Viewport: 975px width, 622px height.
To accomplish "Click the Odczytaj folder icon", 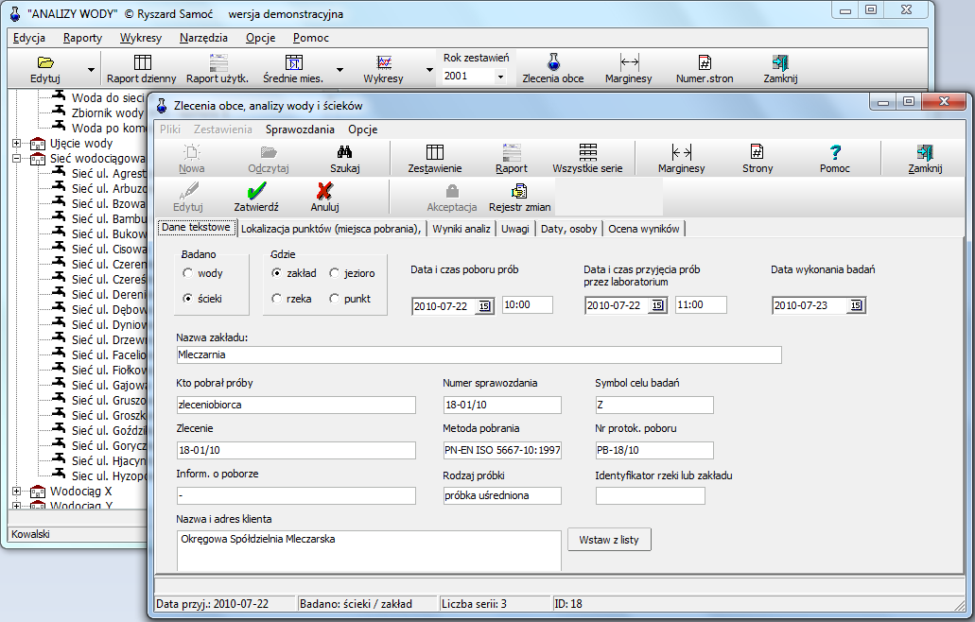I will tap(269, 152).
